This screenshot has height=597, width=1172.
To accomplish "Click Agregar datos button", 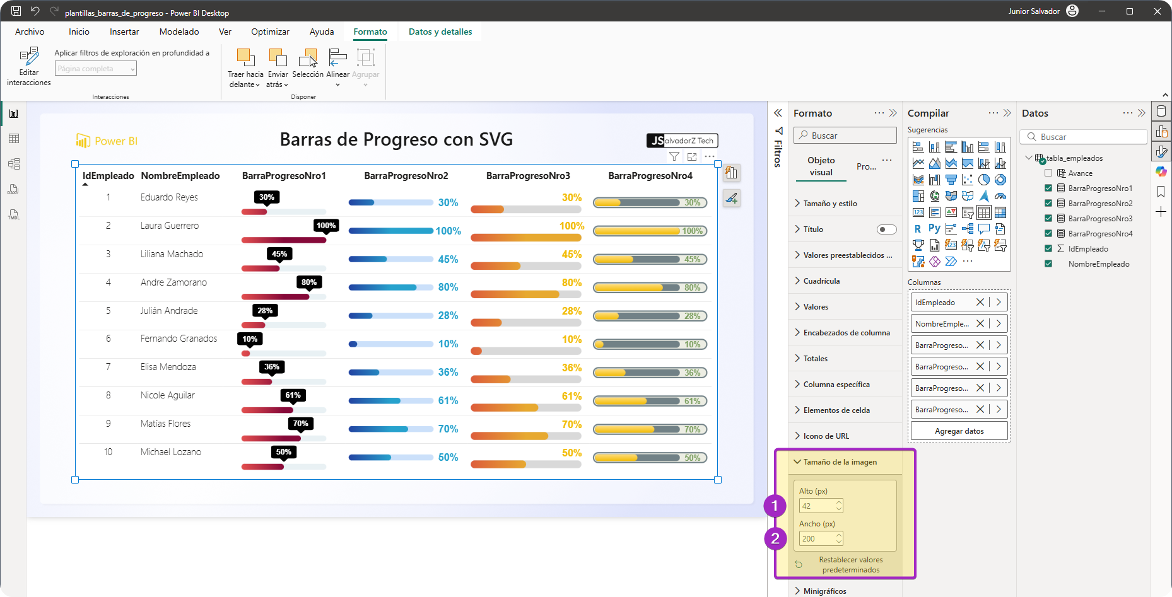I will point(959,431).
